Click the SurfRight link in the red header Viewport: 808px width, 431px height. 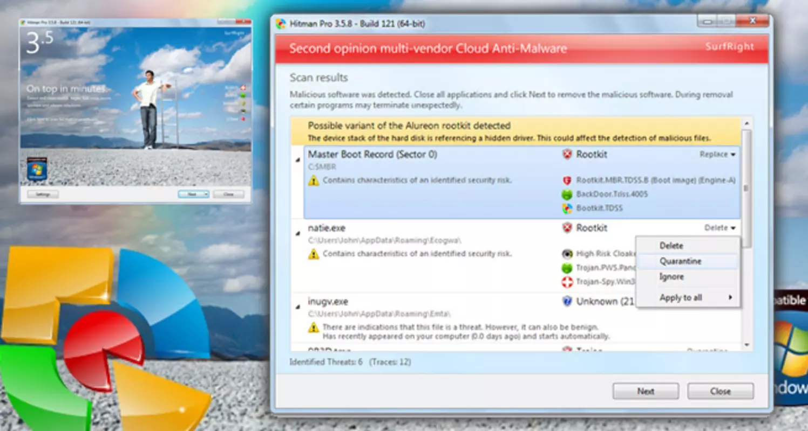[729, 47]
